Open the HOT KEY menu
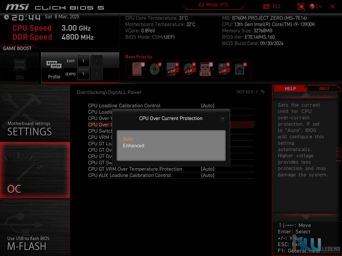This screenshot has width=342, height=256. click(245, 92)
